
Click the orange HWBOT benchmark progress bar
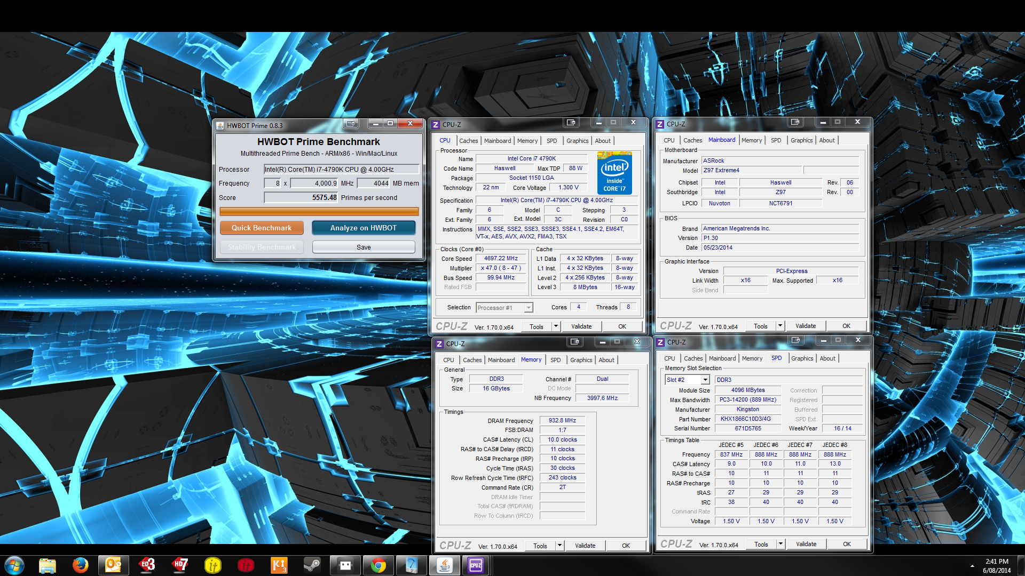(319, 212)
